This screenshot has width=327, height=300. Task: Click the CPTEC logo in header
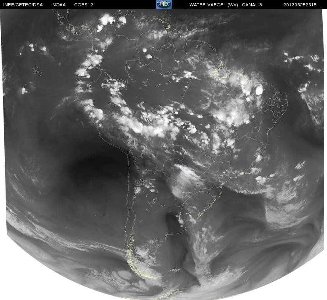(x=164, y=4)
